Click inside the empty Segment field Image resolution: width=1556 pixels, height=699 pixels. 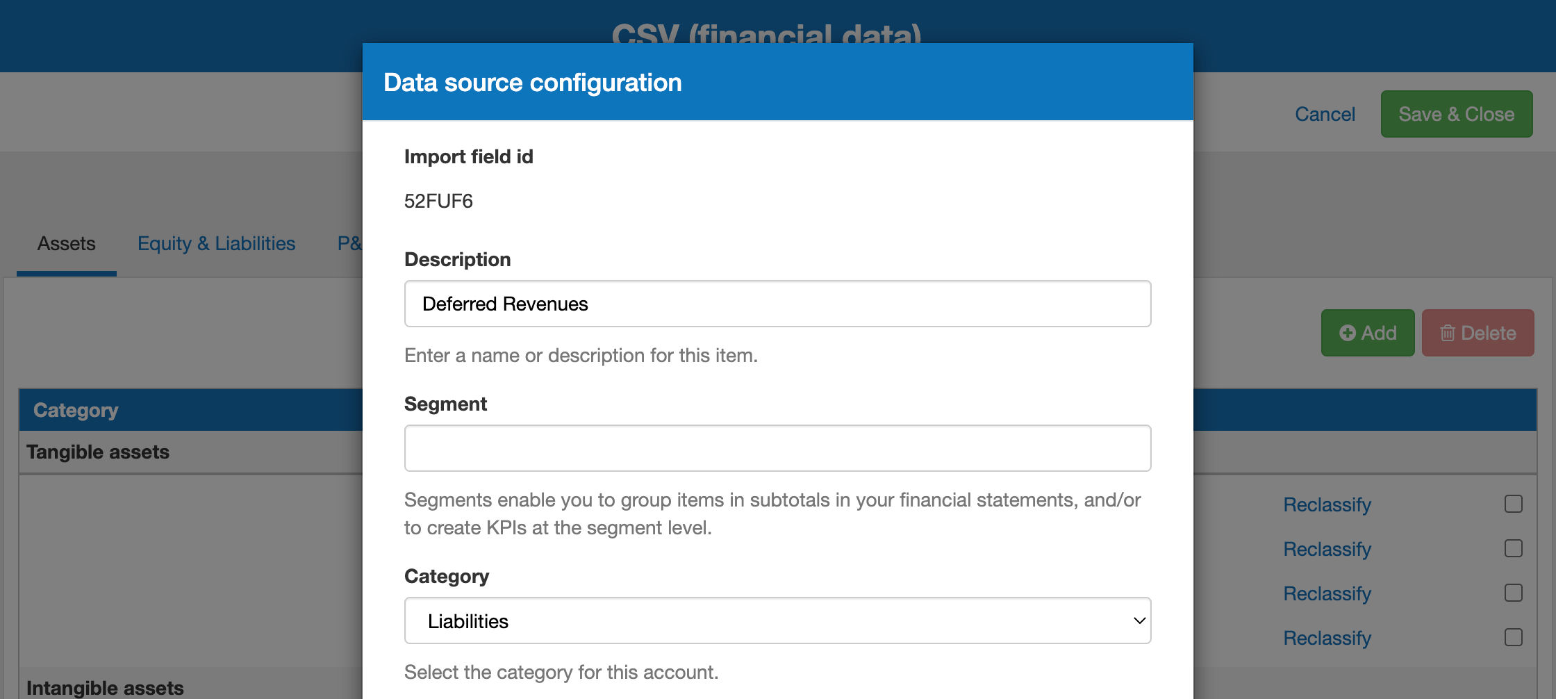(x=777, y=448)
